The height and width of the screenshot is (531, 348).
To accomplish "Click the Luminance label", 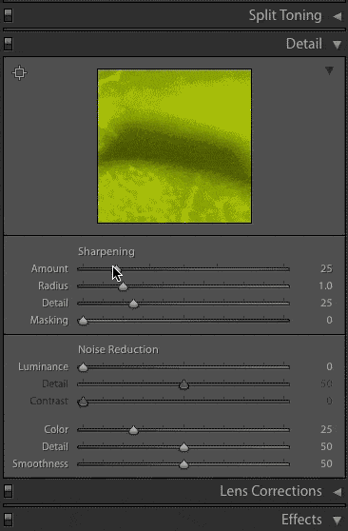I will point(44,366).
